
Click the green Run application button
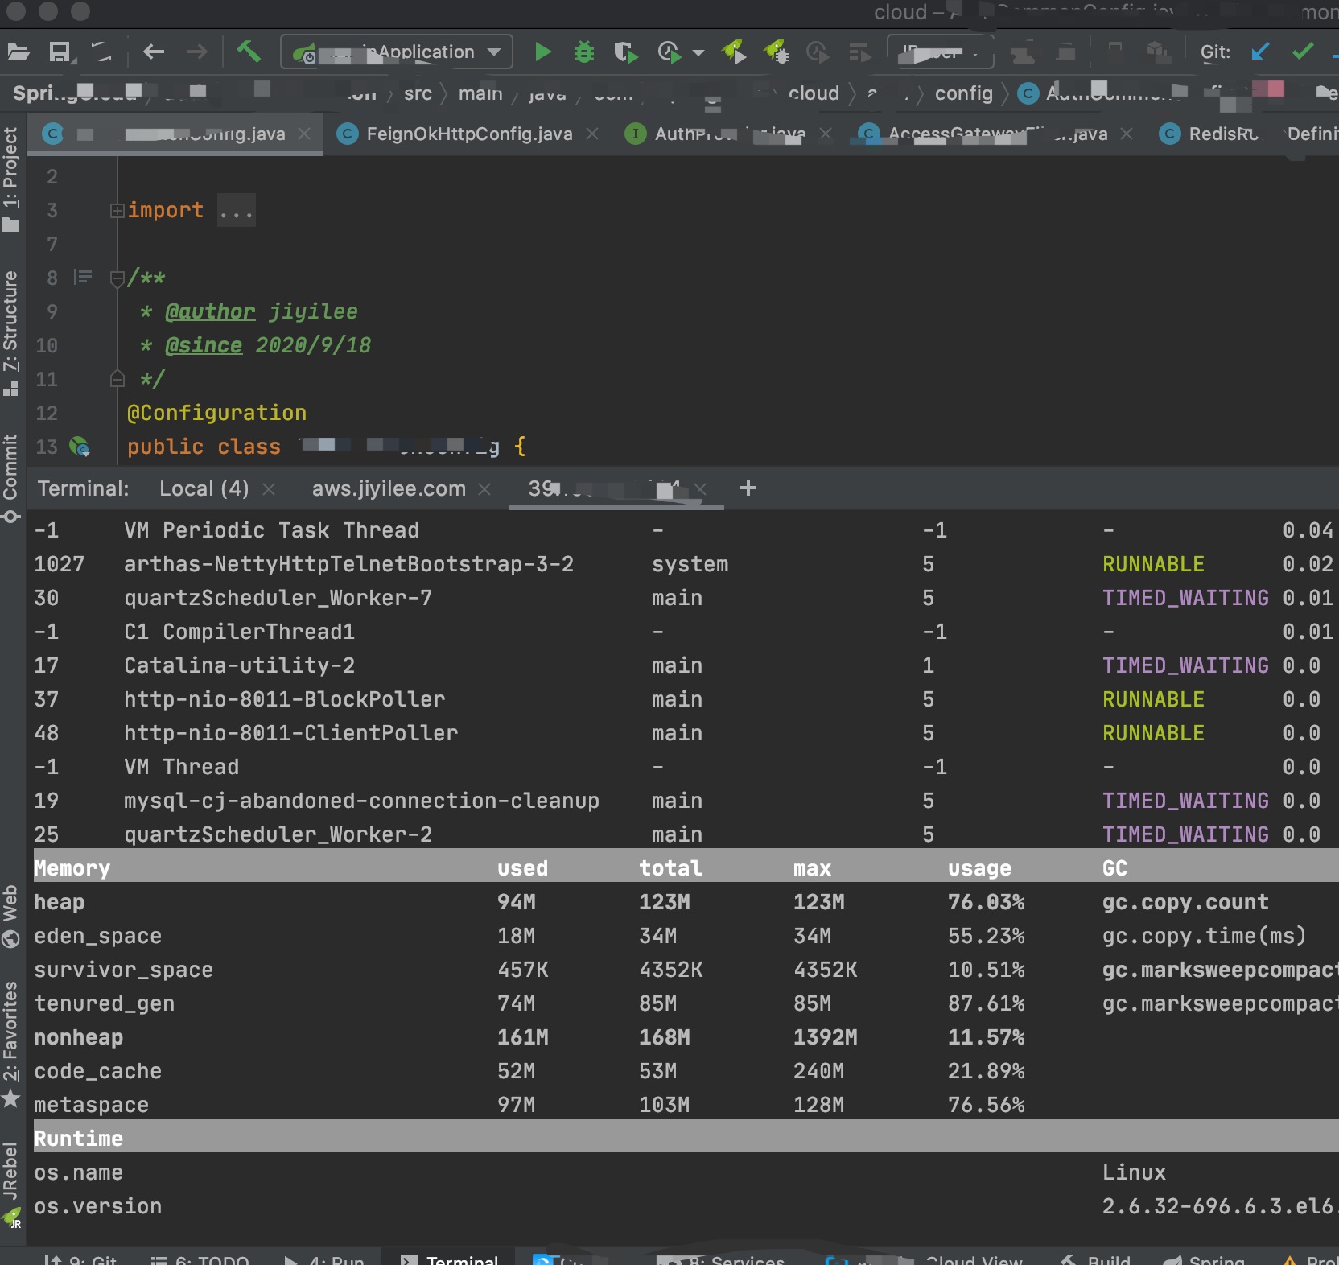click(543, 52)
